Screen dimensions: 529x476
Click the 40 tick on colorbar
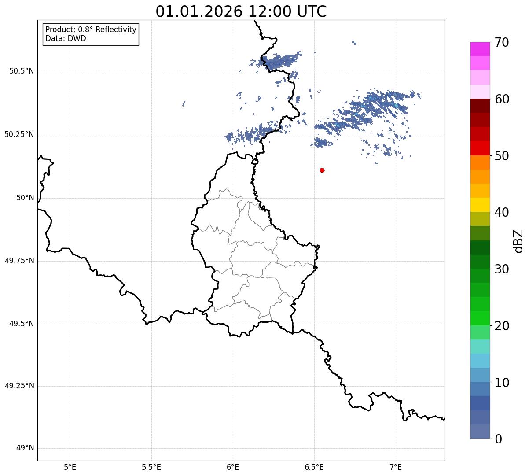click(x=503, y=212)
